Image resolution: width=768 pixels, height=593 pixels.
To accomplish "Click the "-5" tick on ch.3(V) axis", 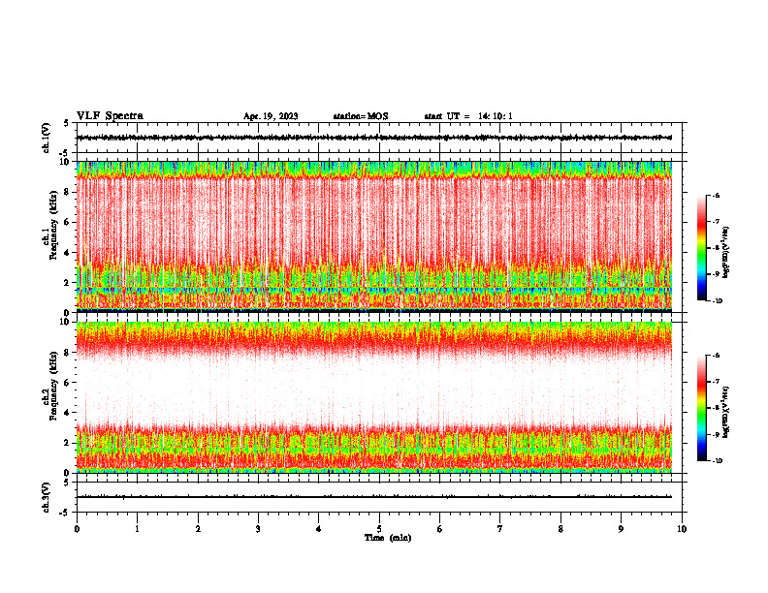I will tap(65, 513).
